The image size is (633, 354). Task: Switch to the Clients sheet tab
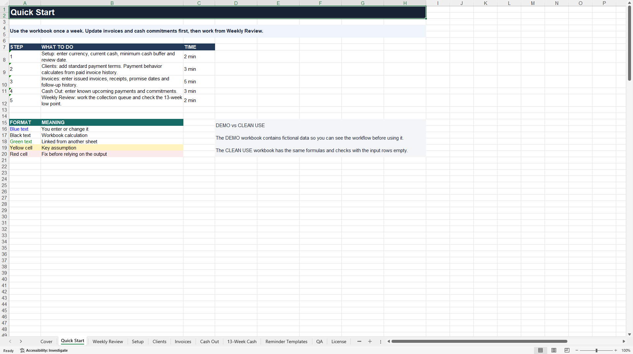coord(159,341)
